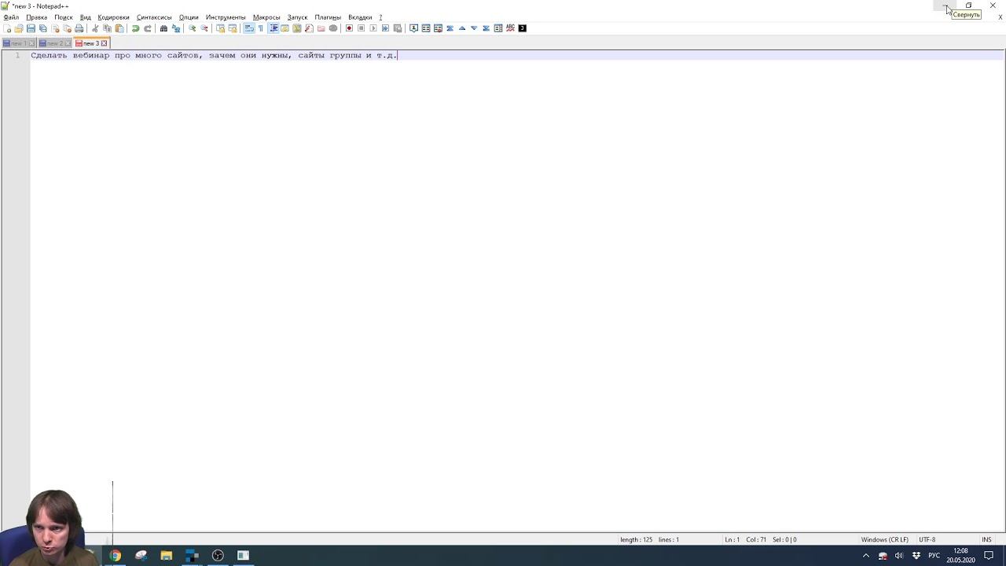Click the UTF-8 encoding status entry

[927, 539]
